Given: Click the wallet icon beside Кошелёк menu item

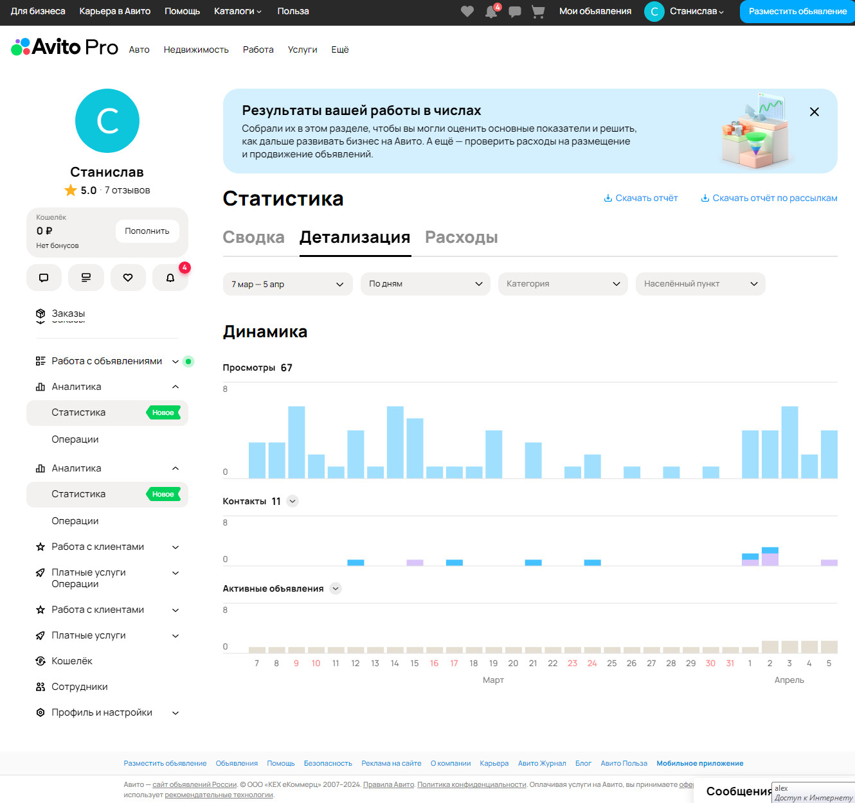Looking at the screenshot, I should click(x=40, y=661).
